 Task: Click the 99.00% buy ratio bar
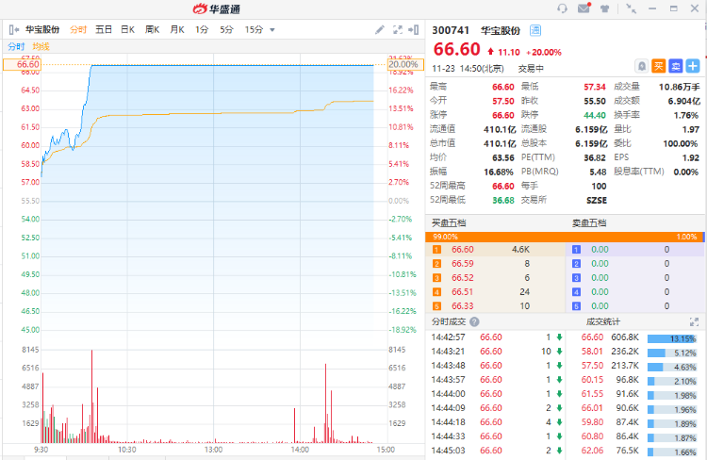563,237
